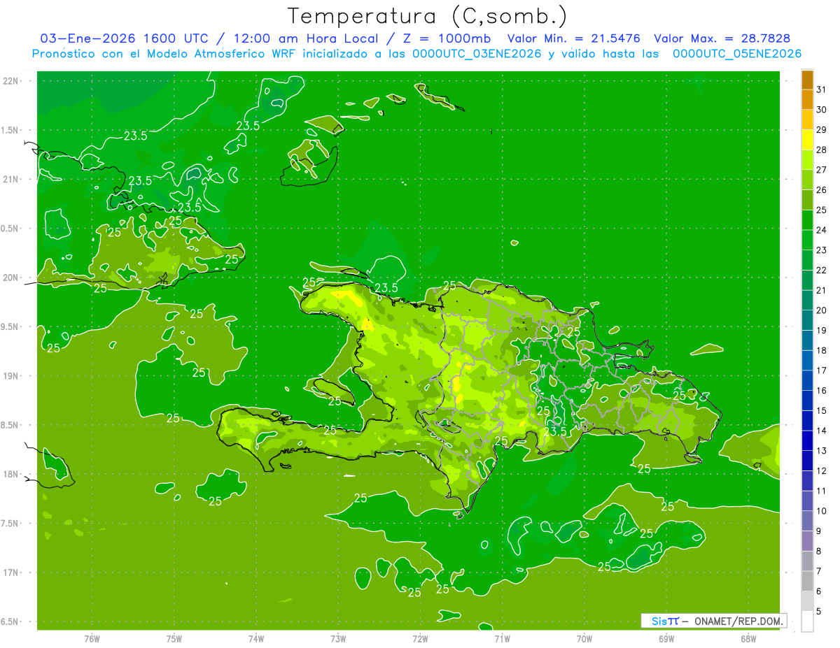
Task: Click the "Valor Min. = 21.5476" readout
Action: pos(573,38)
